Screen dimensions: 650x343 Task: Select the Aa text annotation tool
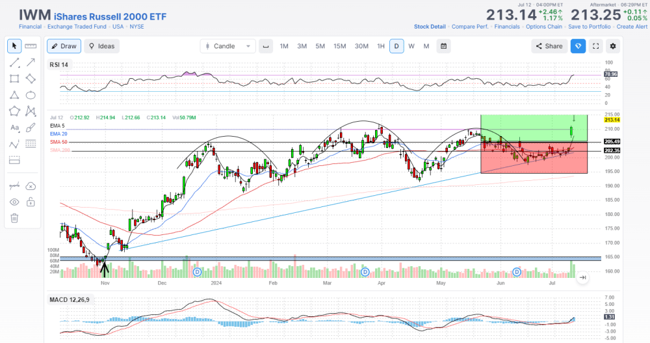(14, 128)
